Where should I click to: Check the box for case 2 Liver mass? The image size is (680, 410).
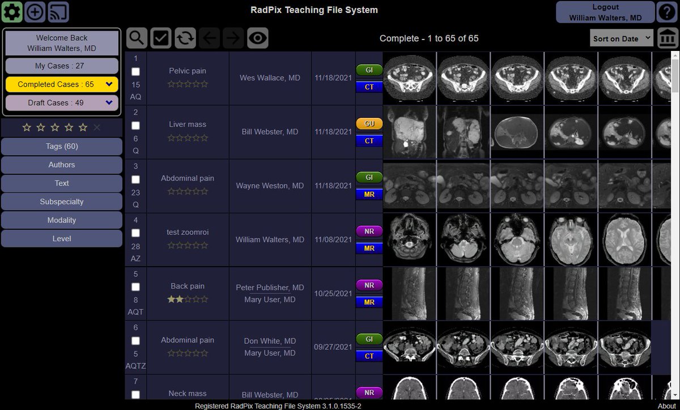(135, 125)
